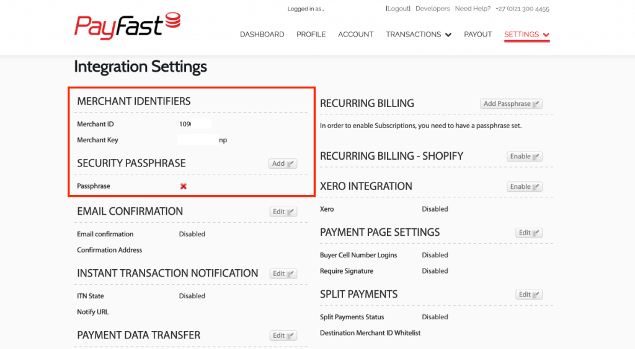
Task: Click the support phone number
Action: pyautogui.click(x=522, y=9)
